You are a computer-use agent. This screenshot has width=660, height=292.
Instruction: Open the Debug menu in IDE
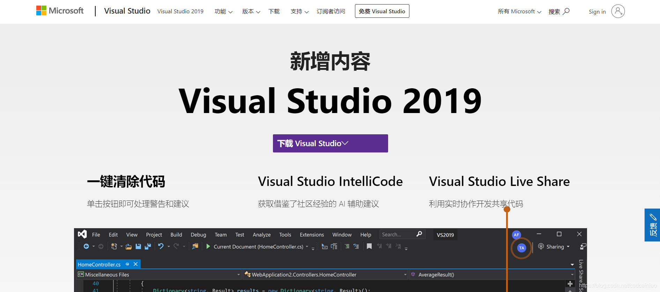[x=198, y=234]
